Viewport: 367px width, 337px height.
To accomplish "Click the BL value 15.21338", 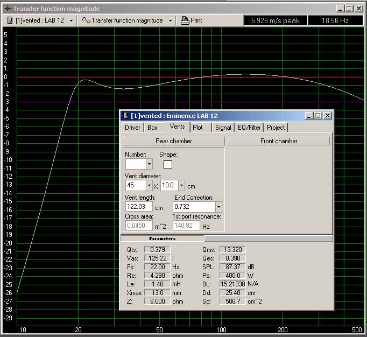I will (232, 284).
